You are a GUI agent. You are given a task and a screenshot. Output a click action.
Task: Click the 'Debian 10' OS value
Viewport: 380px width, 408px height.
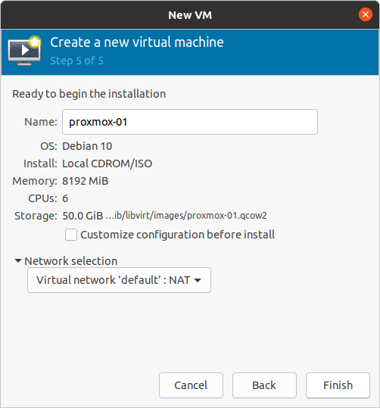pos(87,146)
